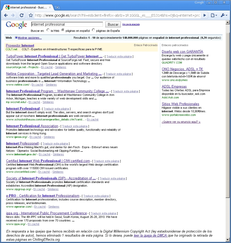Viewport: 231px width, 243px height.
Task: Open the Netline Corporation result link
Action: coord(54,74)
